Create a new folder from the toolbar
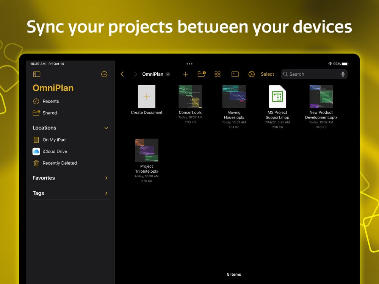The height and width of the screenshot is (284, 379). 202,74
